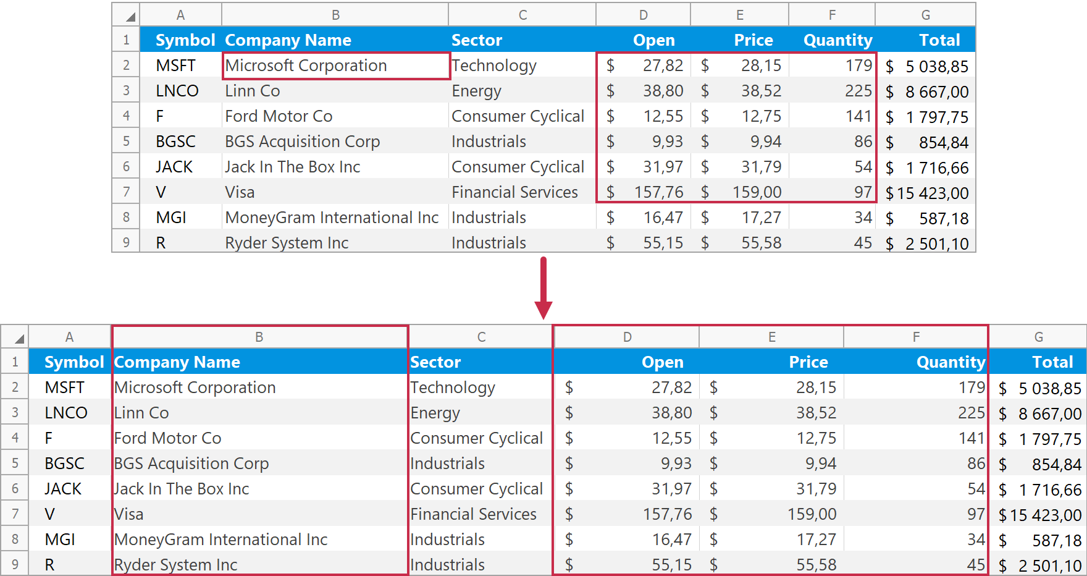
Task: Select row 7 header in the upper sheet
Action: [x=126, y=192]
